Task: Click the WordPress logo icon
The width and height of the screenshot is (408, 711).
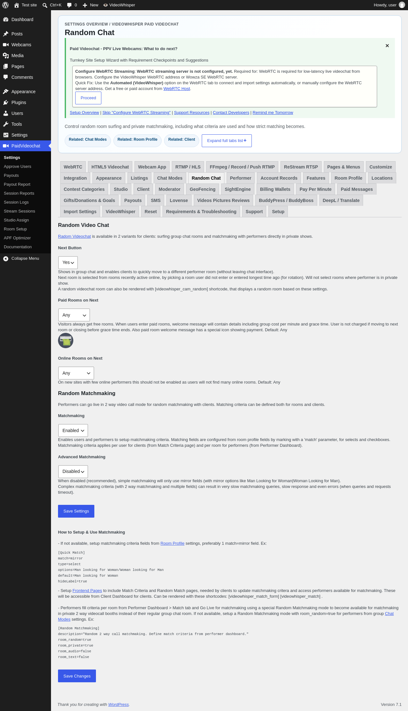Action: (5, 5)
